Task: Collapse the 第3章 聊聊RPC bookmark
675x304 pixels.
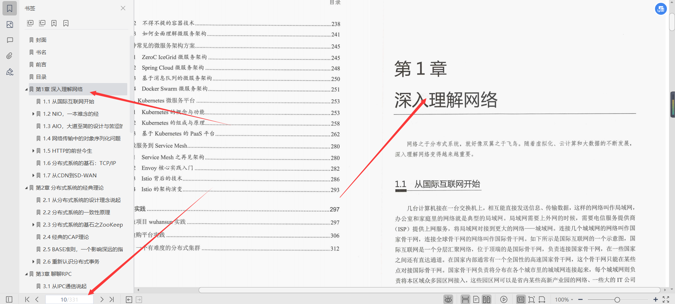Action: [26, 274]
